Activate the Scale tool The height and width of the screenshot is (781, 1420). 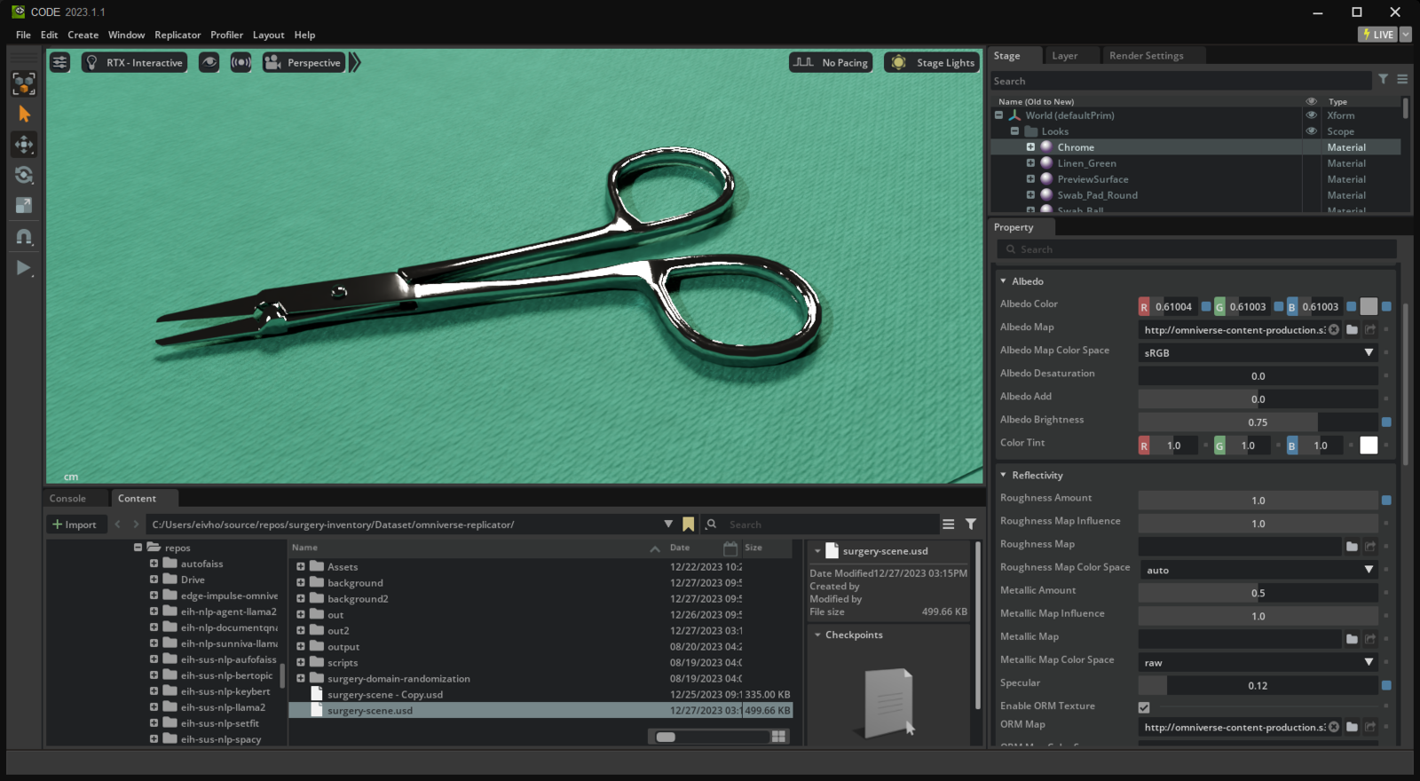[x=24, y=206]
